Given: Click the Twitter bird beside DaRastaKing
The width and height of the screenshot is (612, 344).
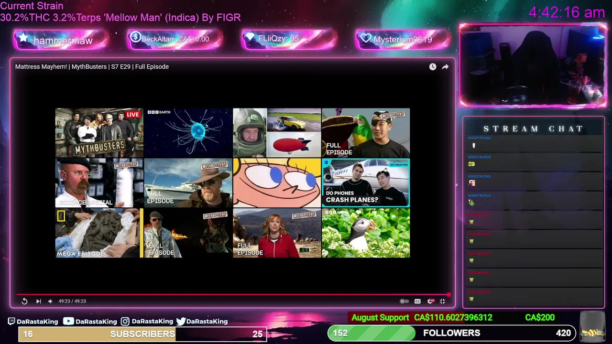Looking at the screenshot, I should pos(181,322).
